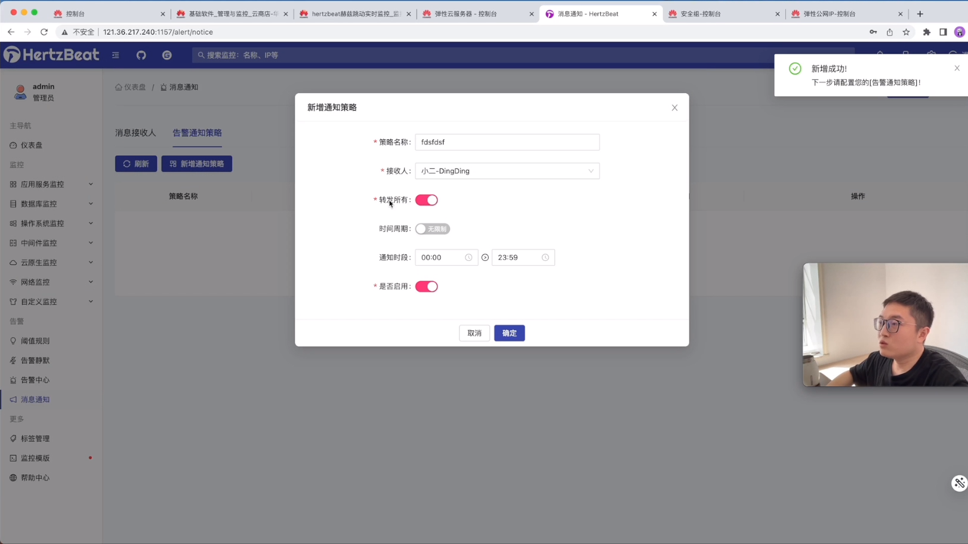Click clock icon in end time field
This screenshot has width=968, height=544.
tap(545, 257)
